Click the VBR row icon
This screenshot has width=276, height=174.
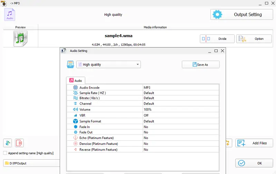[x=76, y=115]
